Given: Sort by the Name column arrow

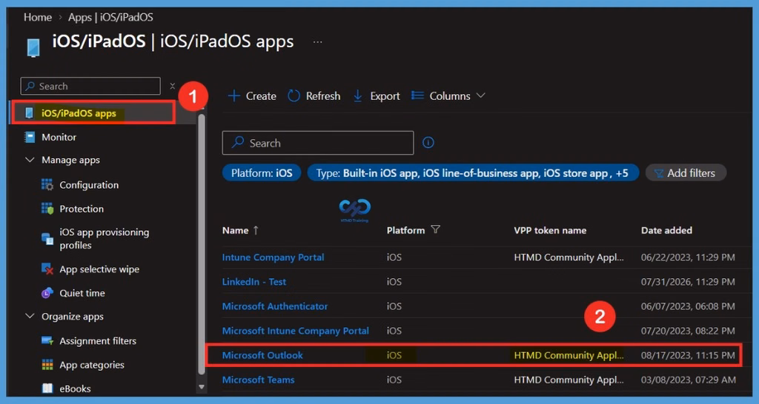Looking at the screenshot, I should (x=256, y=231).
